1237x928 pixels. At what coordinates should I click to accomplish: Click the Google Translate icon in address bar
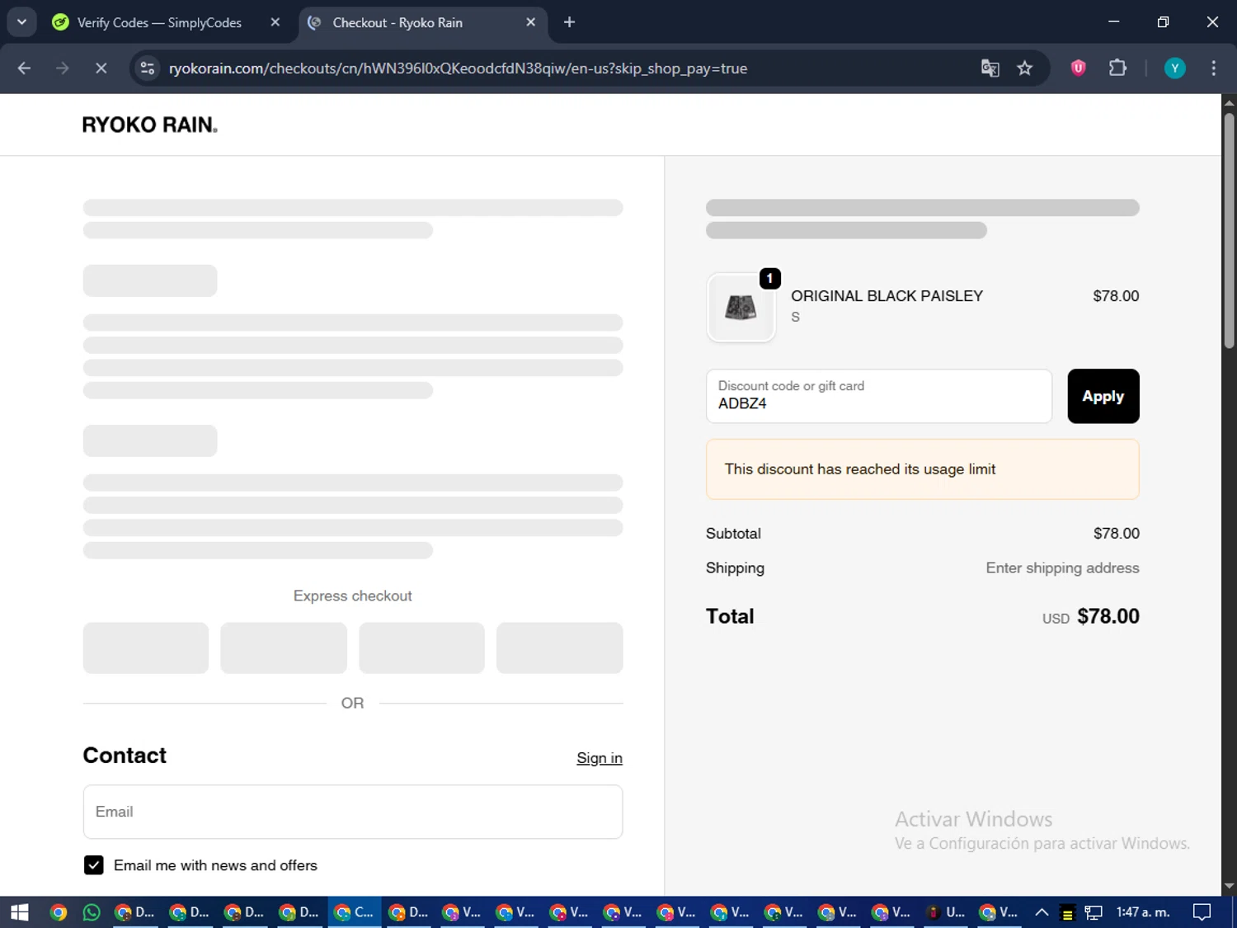point(990,68)
